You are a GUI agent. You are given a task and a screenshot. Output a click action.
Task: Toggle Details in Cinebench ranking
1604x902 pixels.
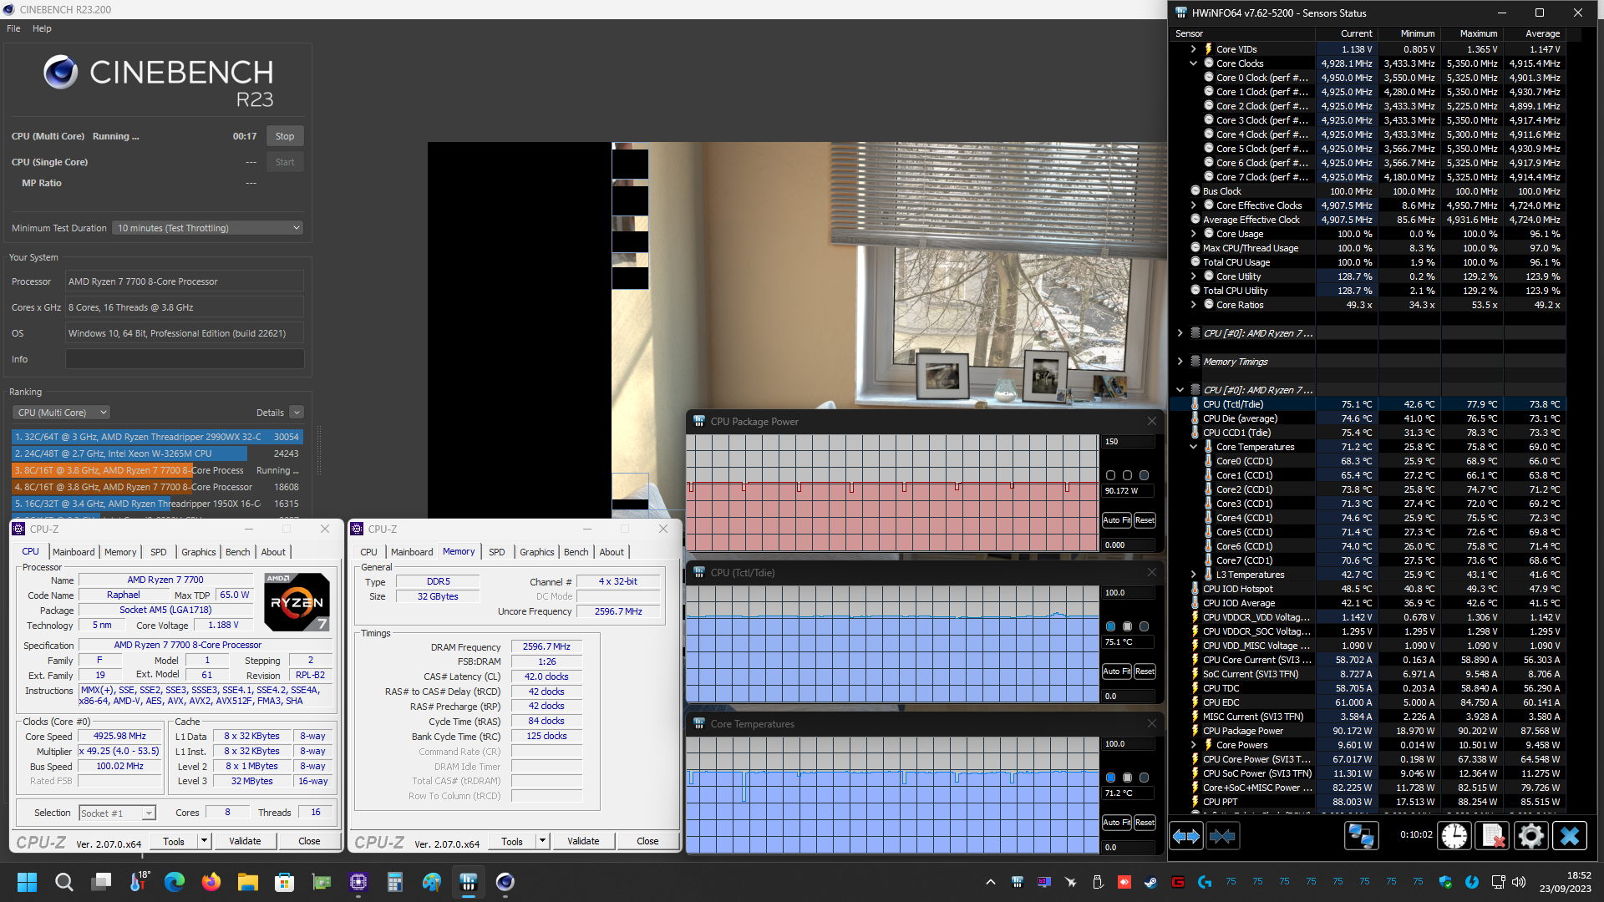pos(297,413)
